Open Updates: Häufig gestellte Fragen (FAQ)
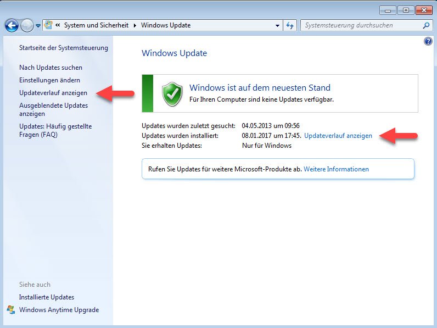 point(55,130)
